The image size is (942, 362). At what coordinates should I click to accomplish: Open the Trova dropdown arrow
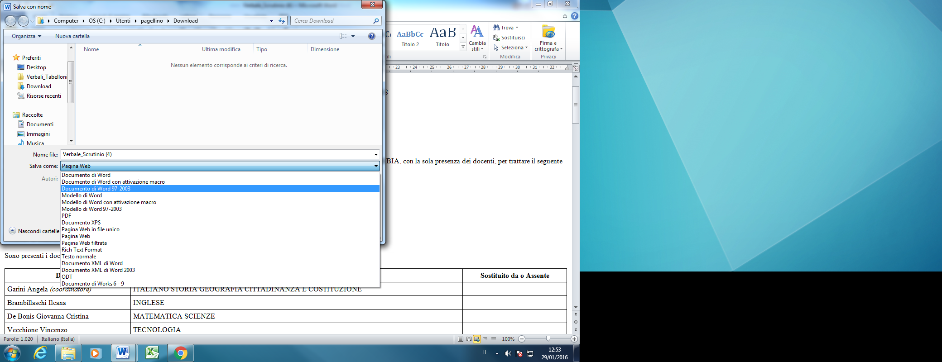tap(517, 28)
